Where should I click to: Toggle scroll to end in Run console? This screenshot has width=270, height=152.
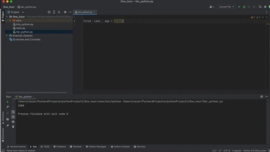[x=13, y=117]
